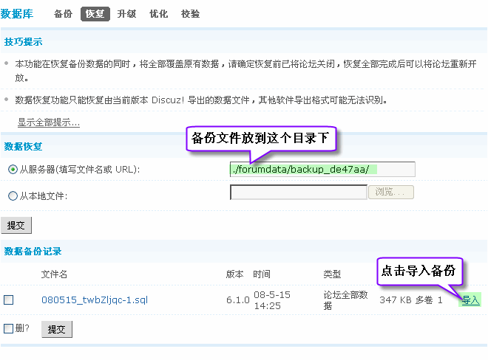Expand tips via 显示全部提示 link

coord(49,122)
